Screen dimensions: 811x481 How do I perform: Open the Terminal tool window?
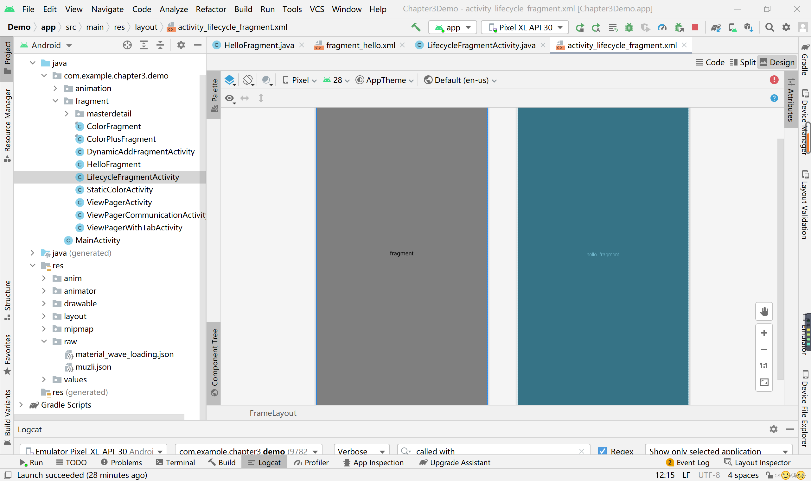click(x=176, y=463)
